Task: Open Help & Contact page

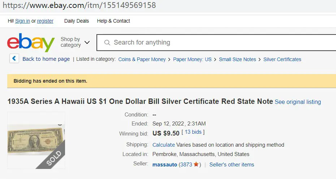Action: pos(113,21)
